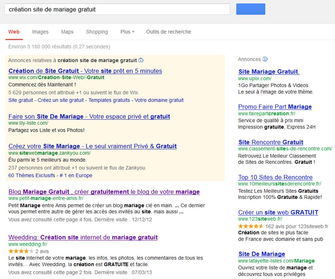Click the star rating for 123siteweb.fr

point(250,226)
